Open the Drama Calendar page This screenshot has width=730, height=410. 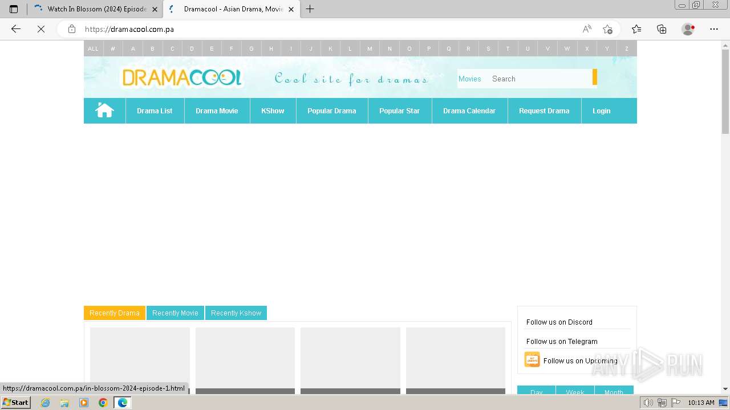click(469, 110)
